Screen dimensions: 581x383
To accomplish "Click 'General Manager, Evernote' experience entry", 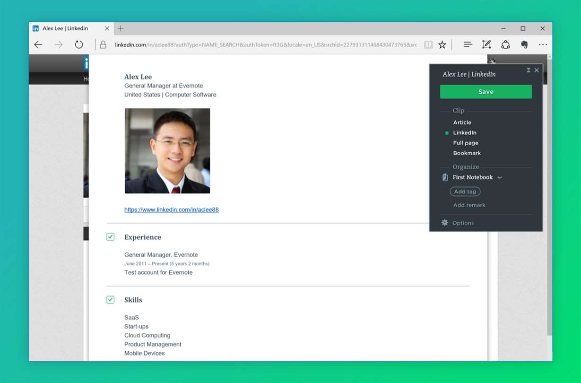I will [161, 255].
